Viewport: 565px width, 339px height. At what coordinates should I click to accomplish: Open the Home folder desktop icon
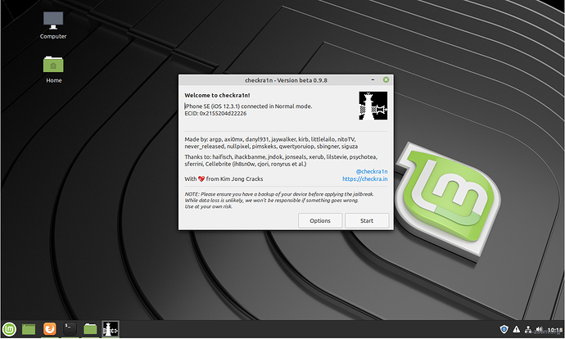[53, 69]
